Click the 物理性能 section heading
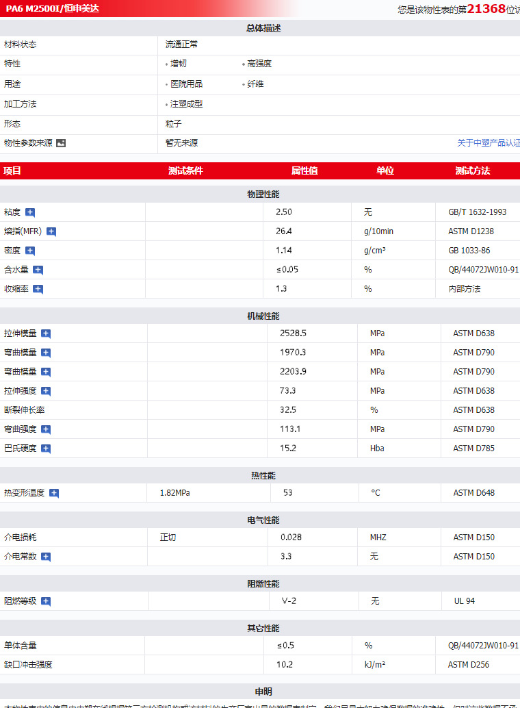Screen dimensions: 520x708 click(263, 194)
